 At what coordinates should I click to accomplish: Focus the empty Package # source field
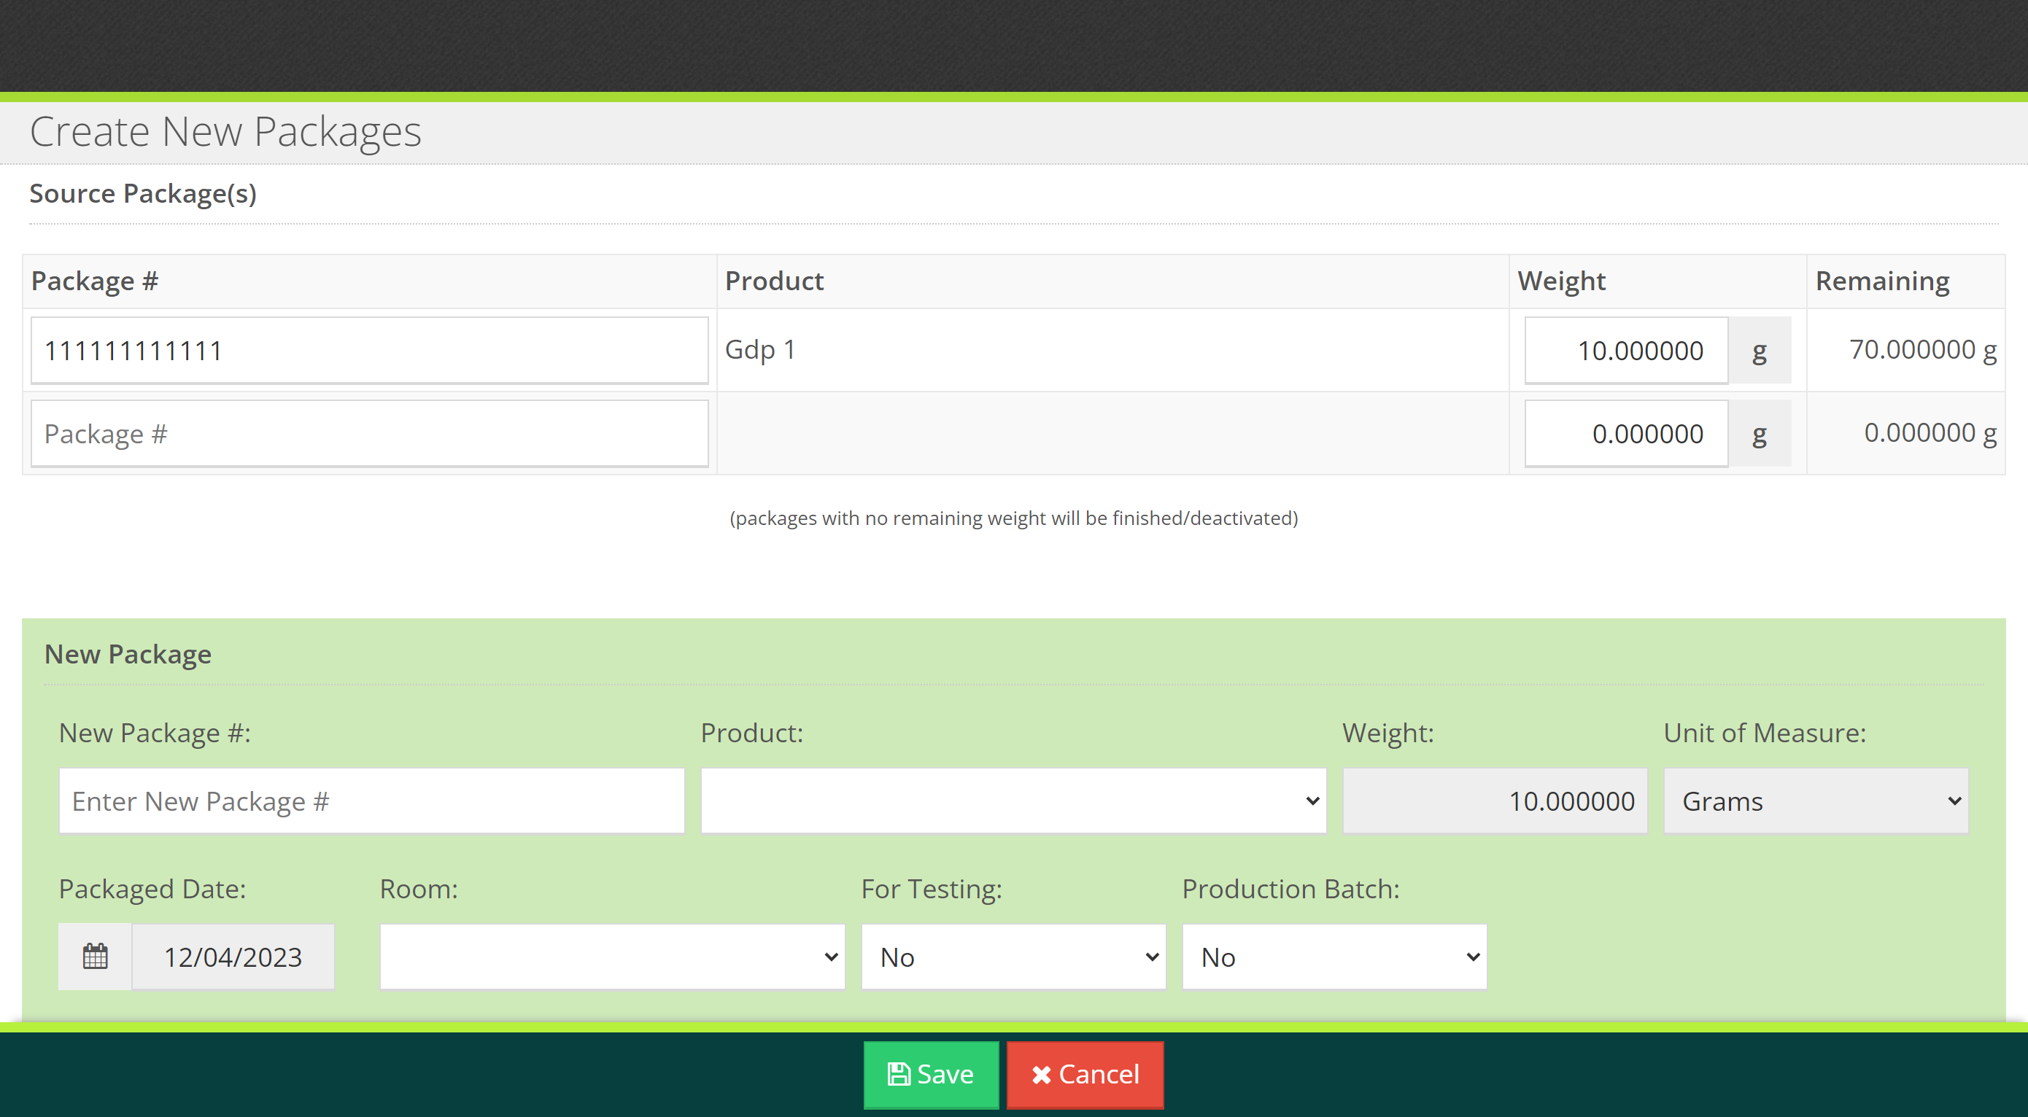tap(369, 433)
